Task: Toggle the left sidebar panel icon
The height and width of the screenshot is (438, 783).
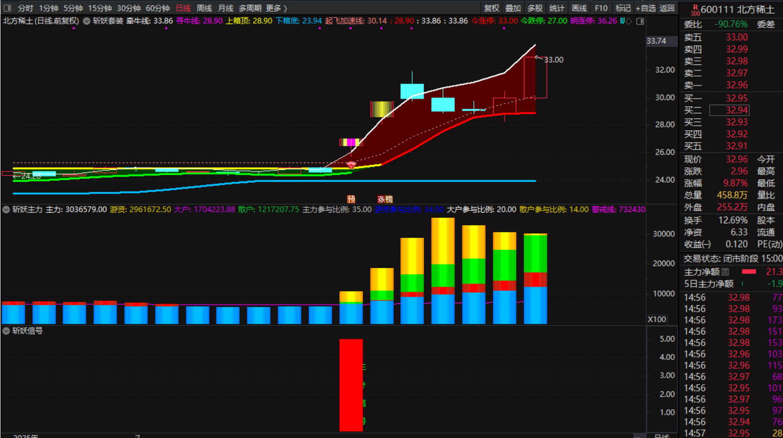Action: (x=7, y=8)
